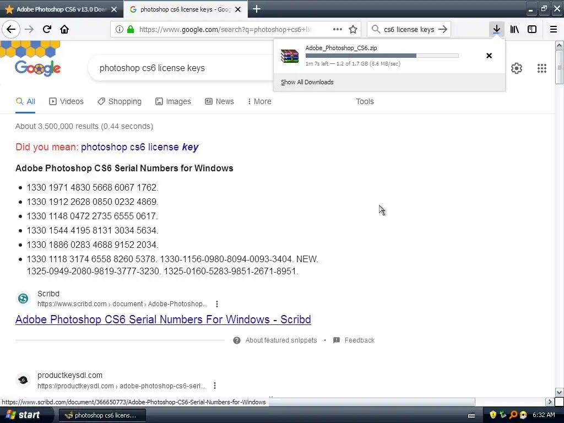Select the All results filter
564x423 pixels.
[x=25, y=101]
